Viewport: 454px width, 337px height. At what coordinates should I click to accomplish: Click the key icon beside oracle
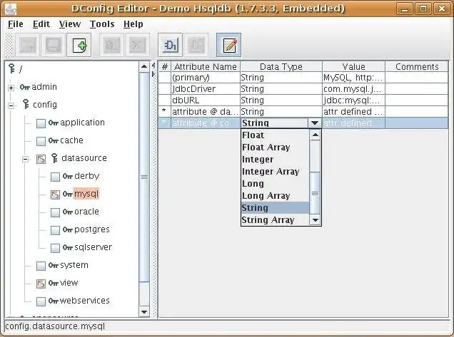[68, 212]
